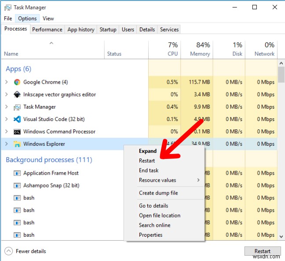
Task: Click 'Background processes (111)' group heading
Action: [x=49, y=160]
